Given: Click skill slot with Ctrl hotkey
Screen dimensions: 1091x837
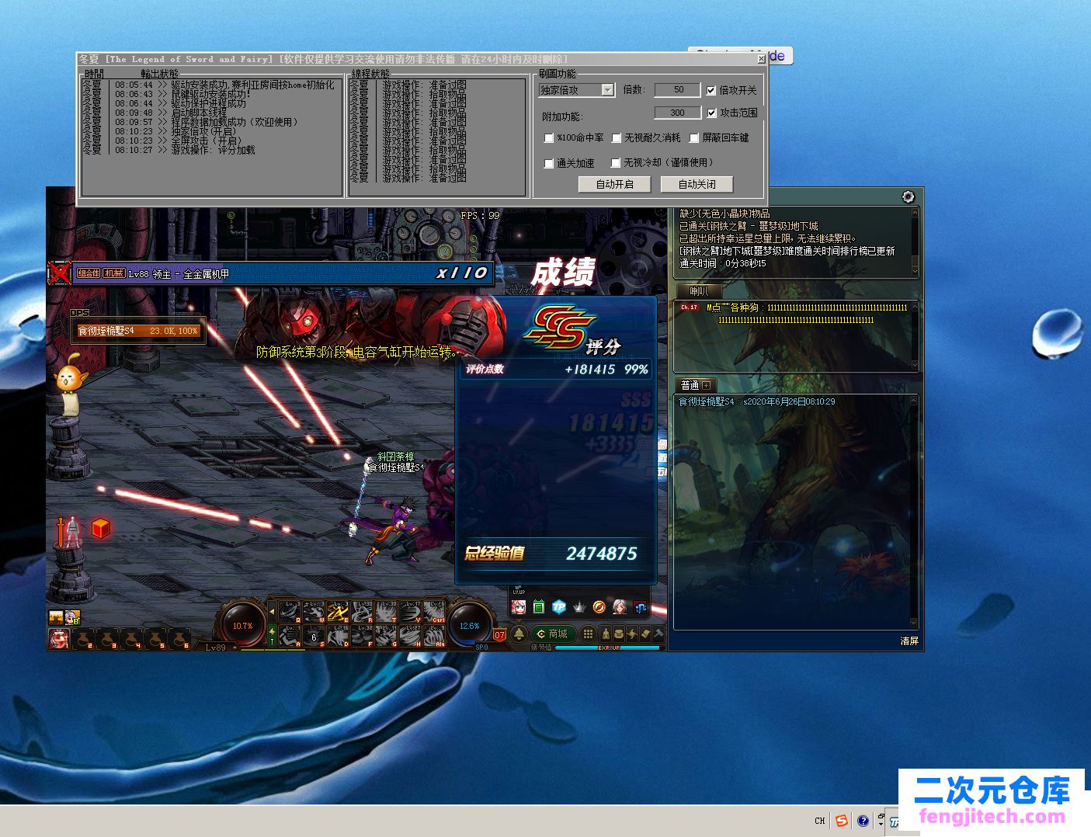Looking at the screenshot, I should coord(435,611).
